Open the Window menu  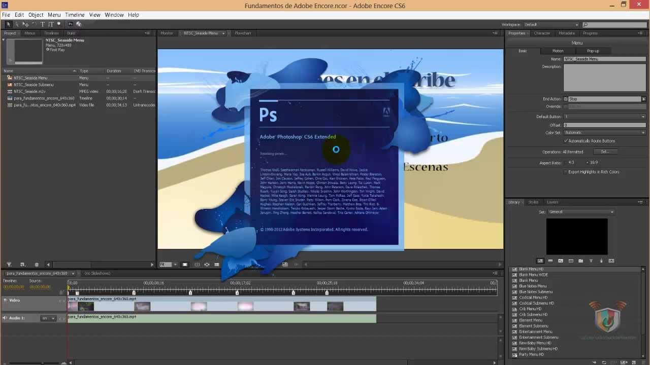(114, 15)
